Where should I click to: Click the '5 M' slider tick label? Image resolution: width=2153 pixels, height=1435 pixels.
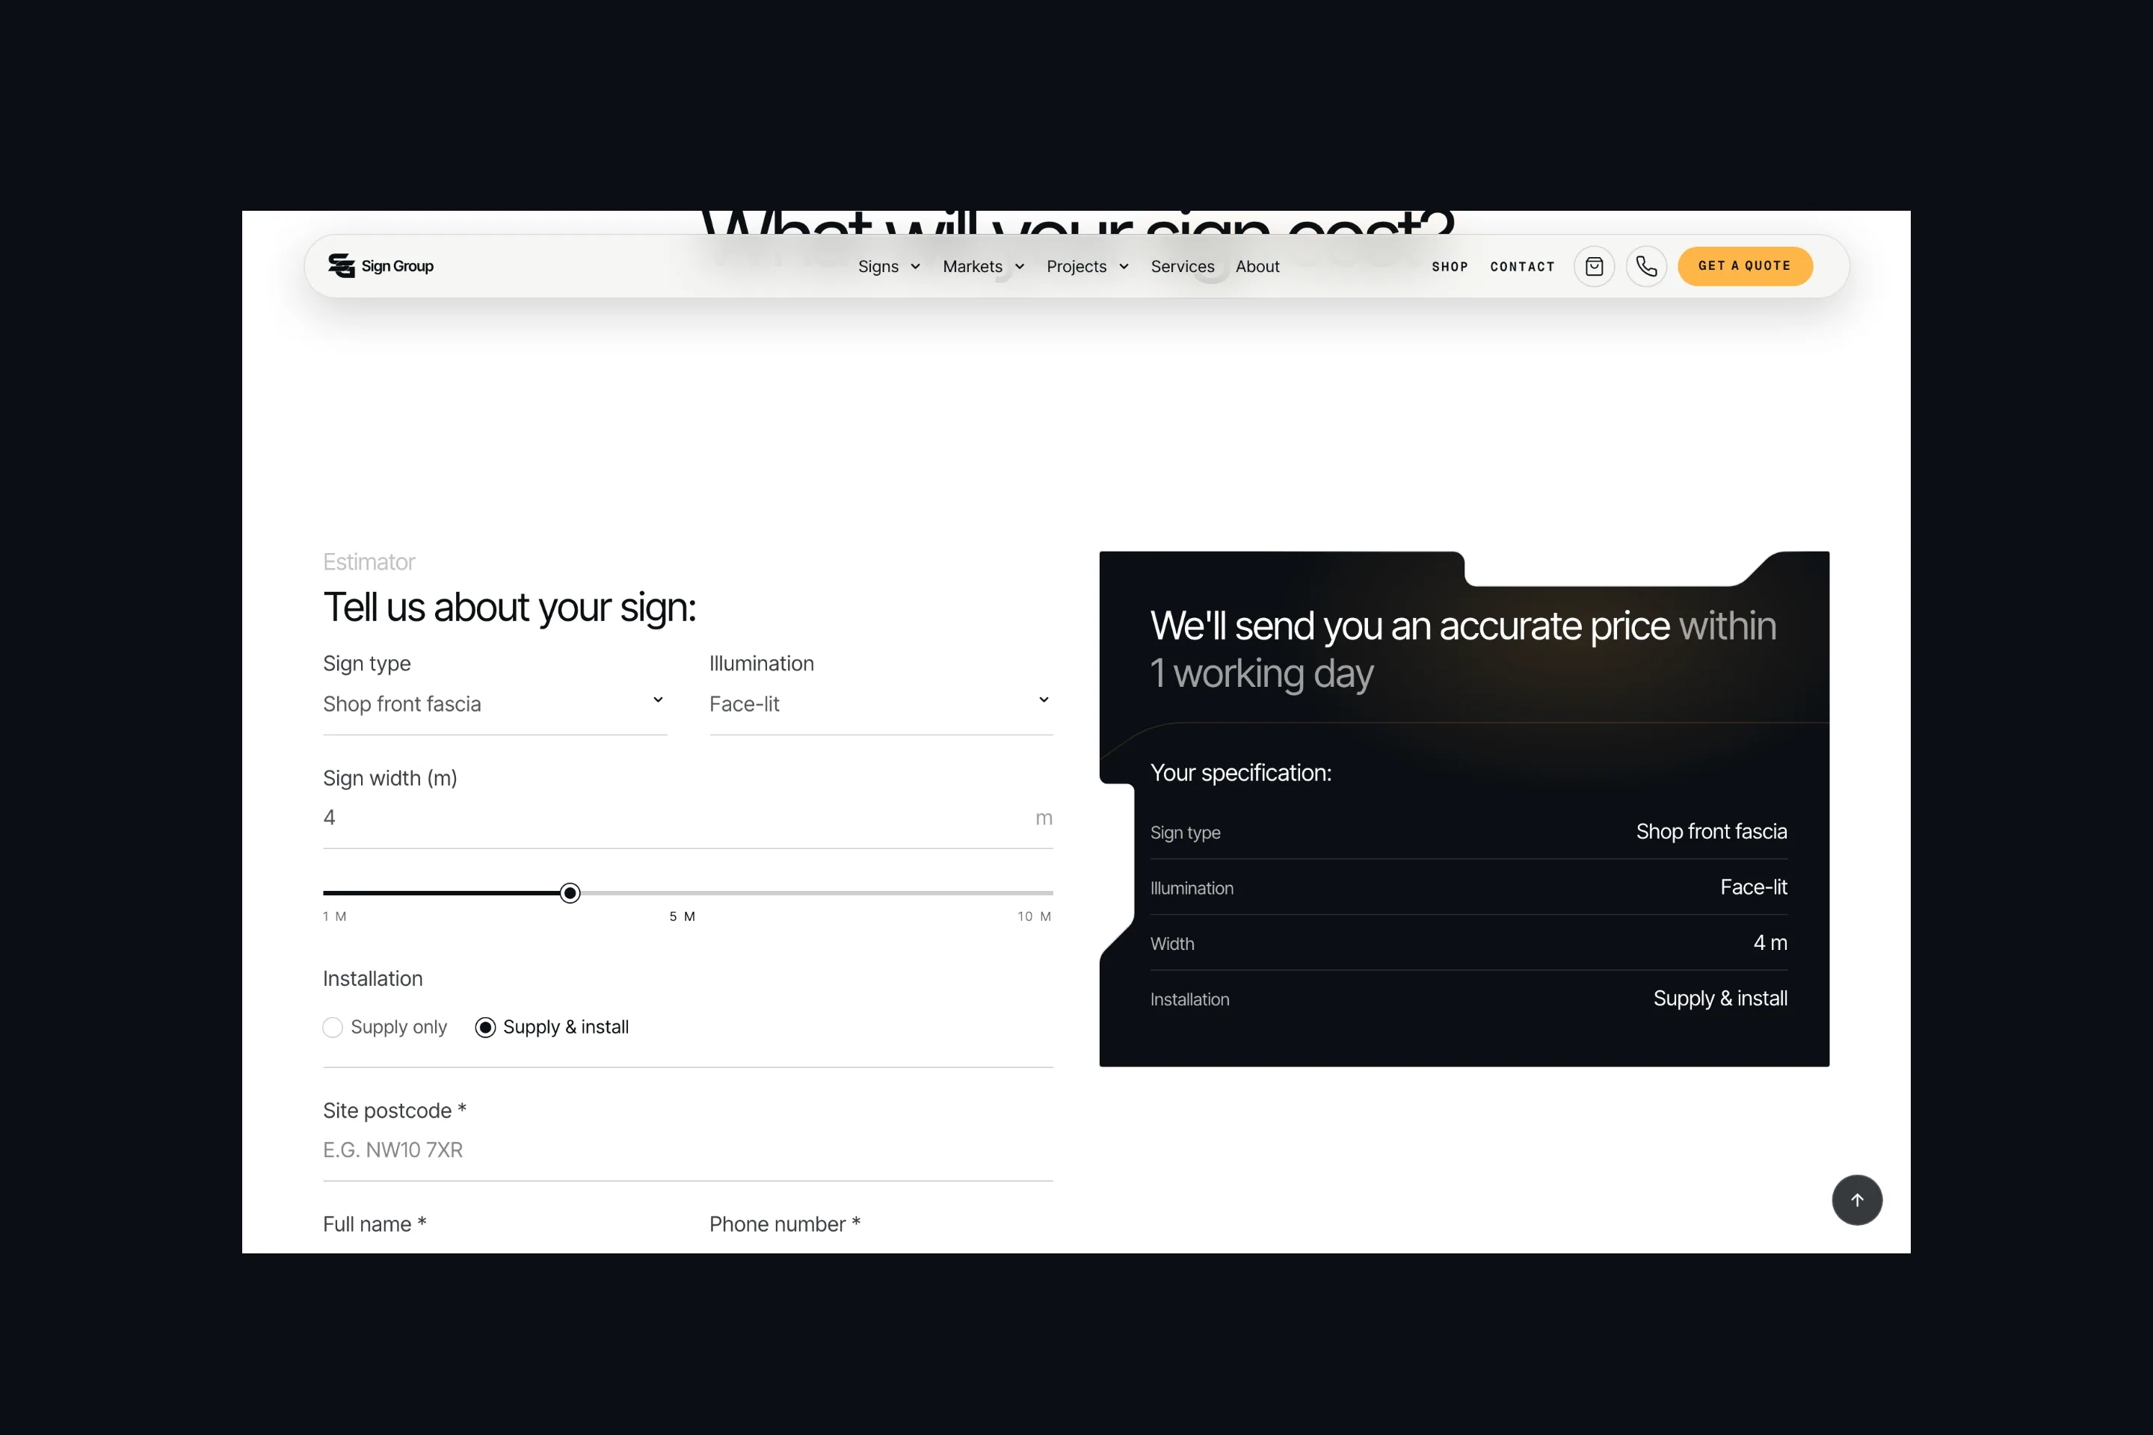682,916
